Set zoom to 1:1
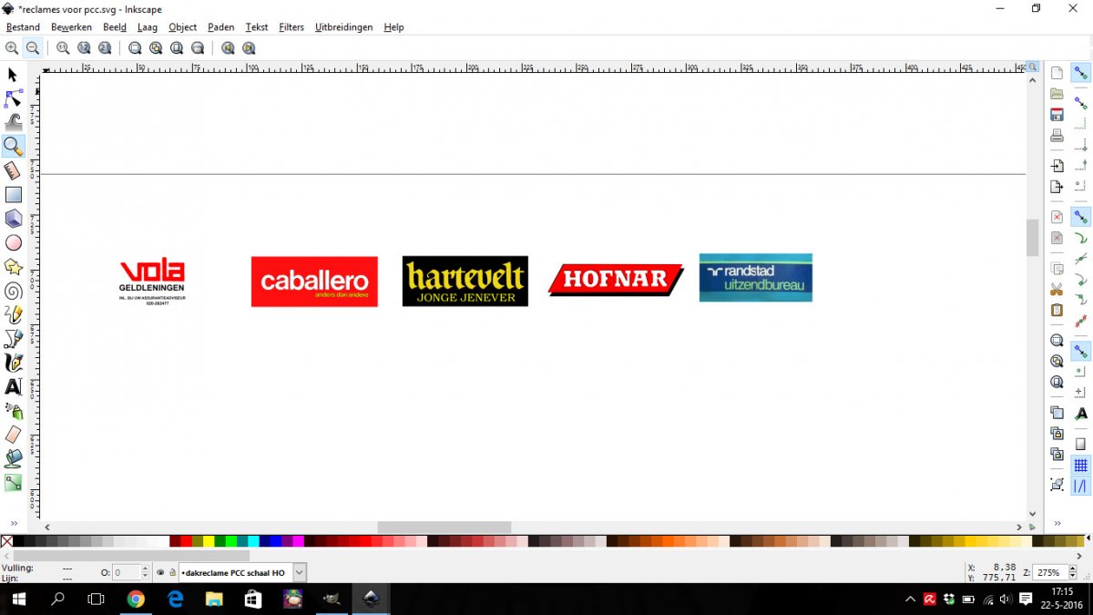 point(63,48)
